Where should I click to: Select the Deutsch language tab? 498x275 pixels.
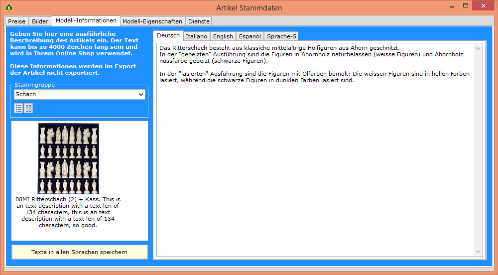pyautogui.click(x=168, y=35)
